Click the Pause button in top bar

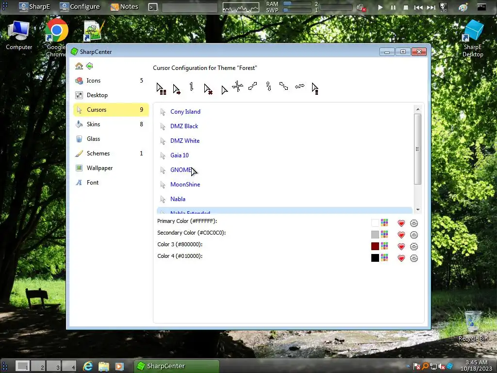(x=393, y=7)
